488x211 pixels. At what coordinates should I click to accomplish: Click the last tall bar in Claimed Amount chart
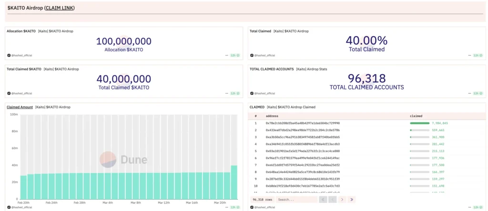234,182
